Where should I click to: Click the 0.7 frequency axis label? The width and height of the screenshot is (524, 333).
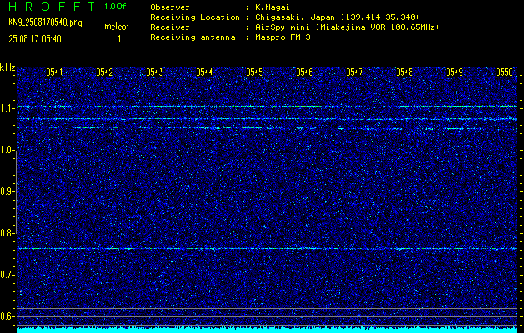pyautogui.click(x=7, y=275)
